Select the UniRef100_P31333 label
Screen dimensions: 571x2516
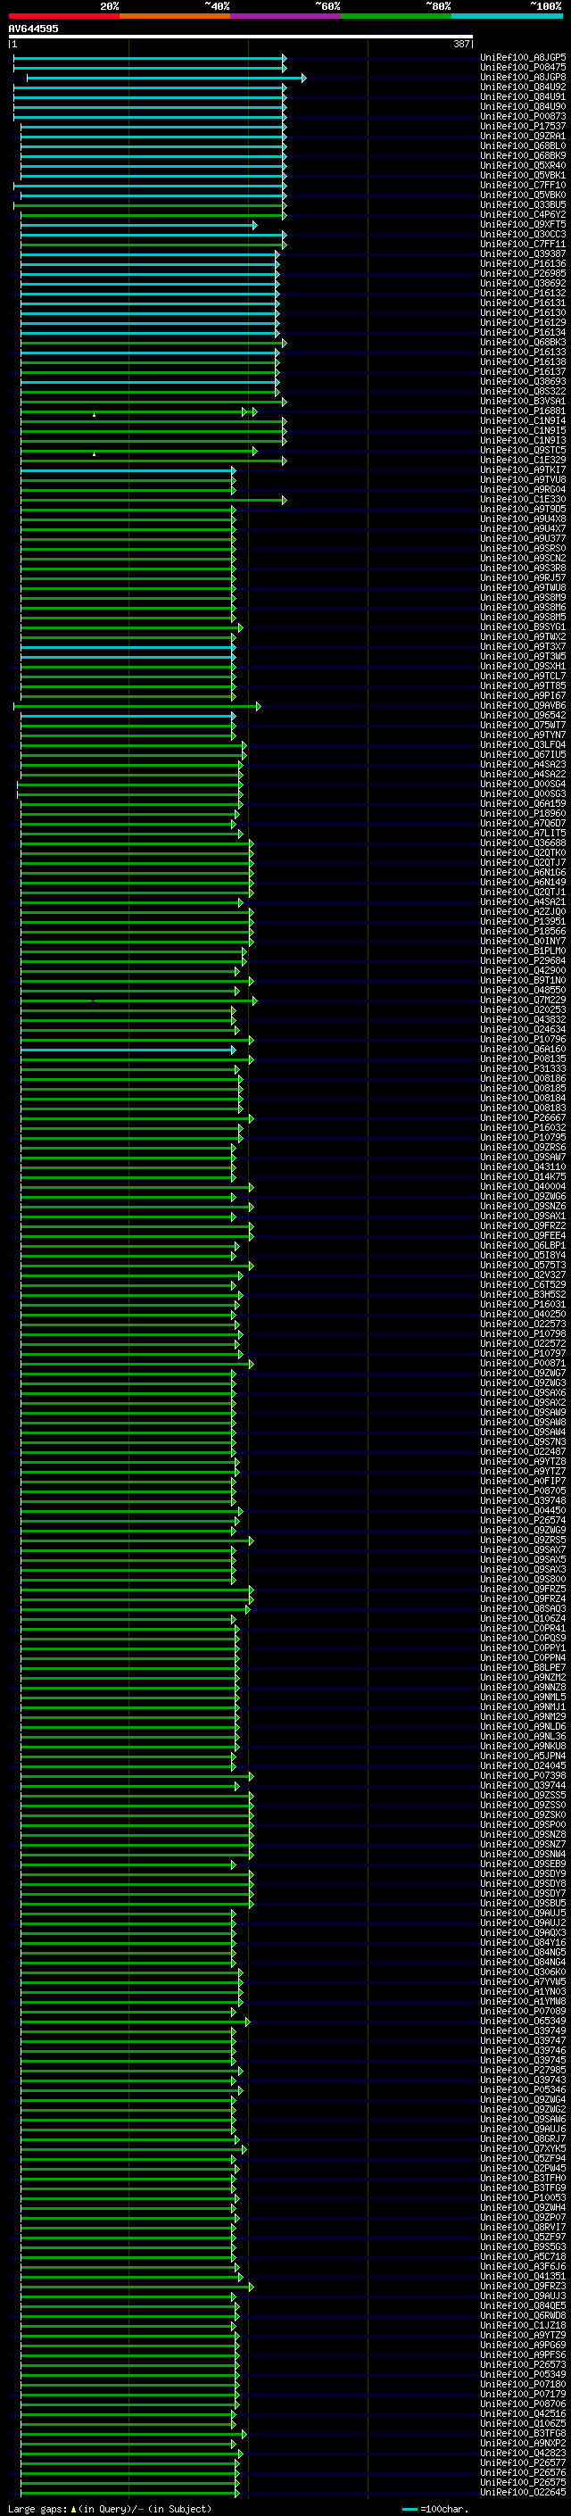[x=523, y=1068]
